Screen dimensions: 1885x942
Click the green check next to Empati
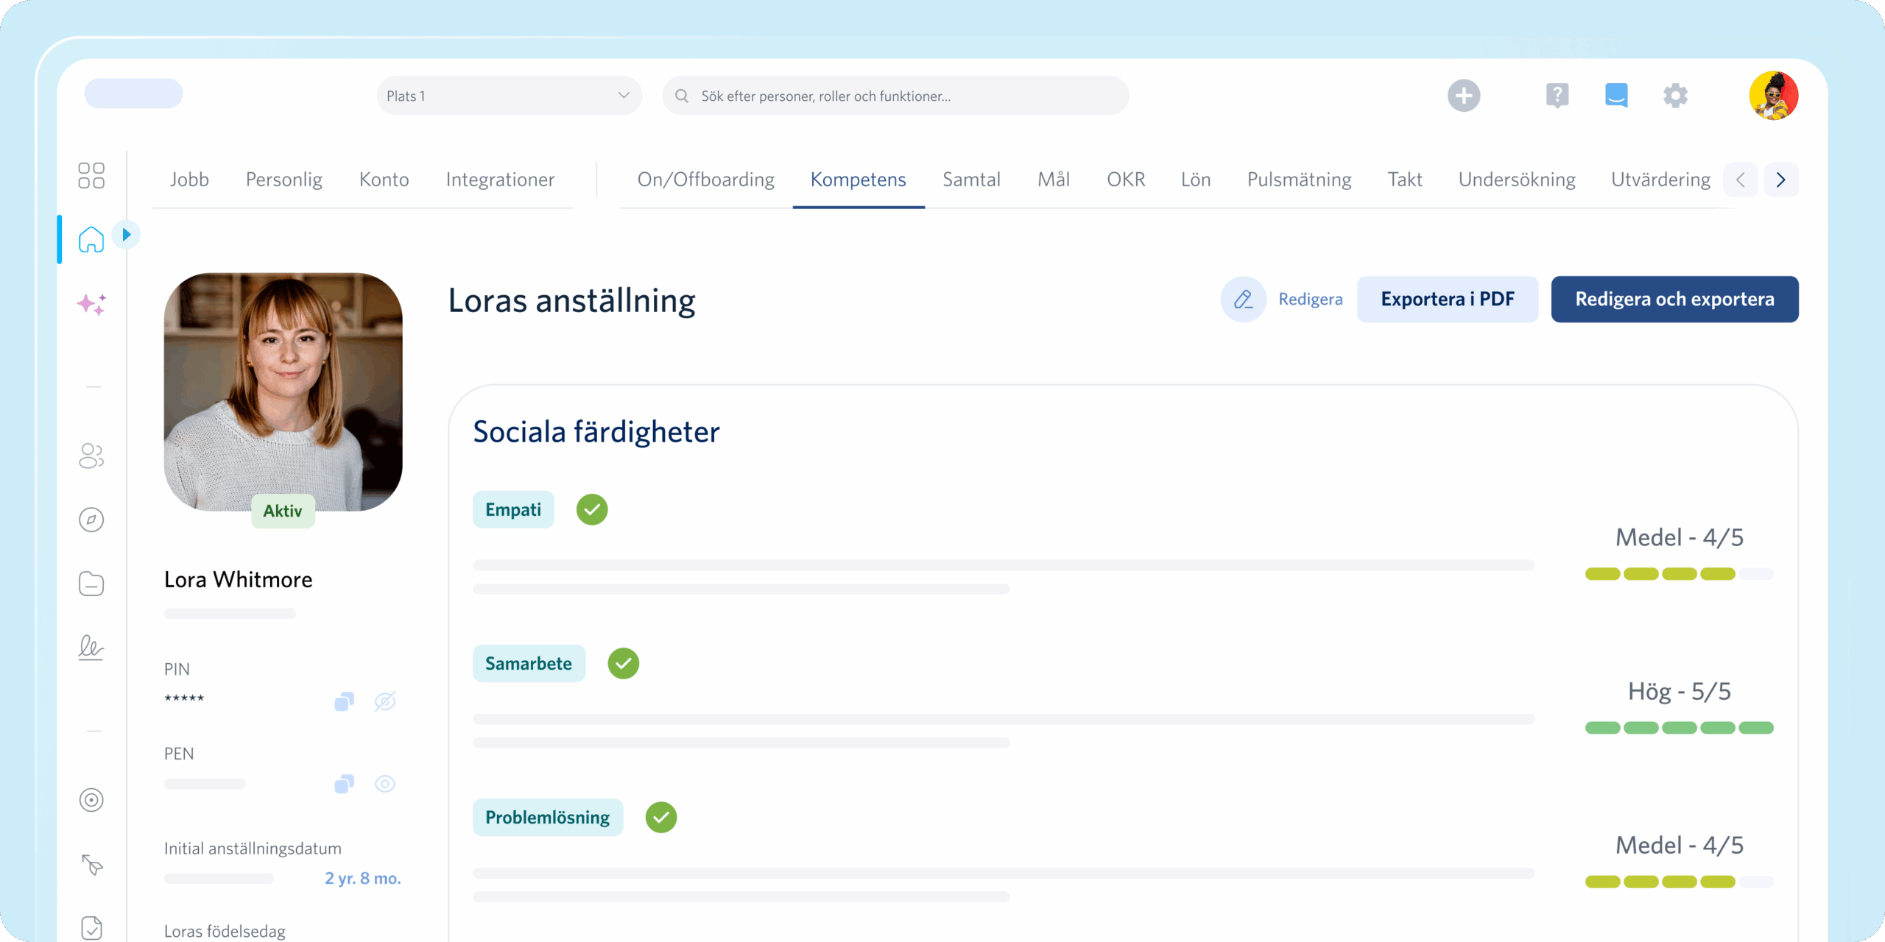(592, 509)
